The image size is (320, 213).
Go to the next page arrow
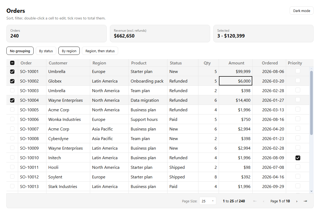(297, 201)
